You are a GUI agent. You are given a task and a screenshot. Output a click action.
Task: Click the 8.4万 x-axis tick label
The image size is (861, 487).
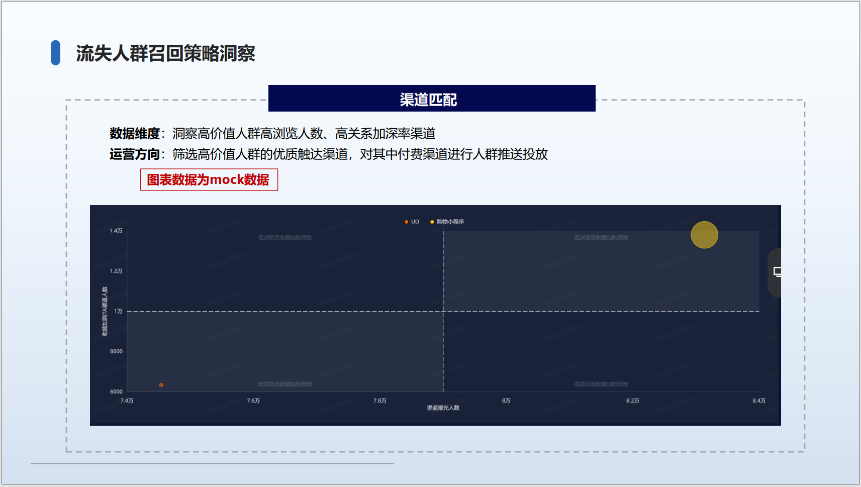pos(759,401)
